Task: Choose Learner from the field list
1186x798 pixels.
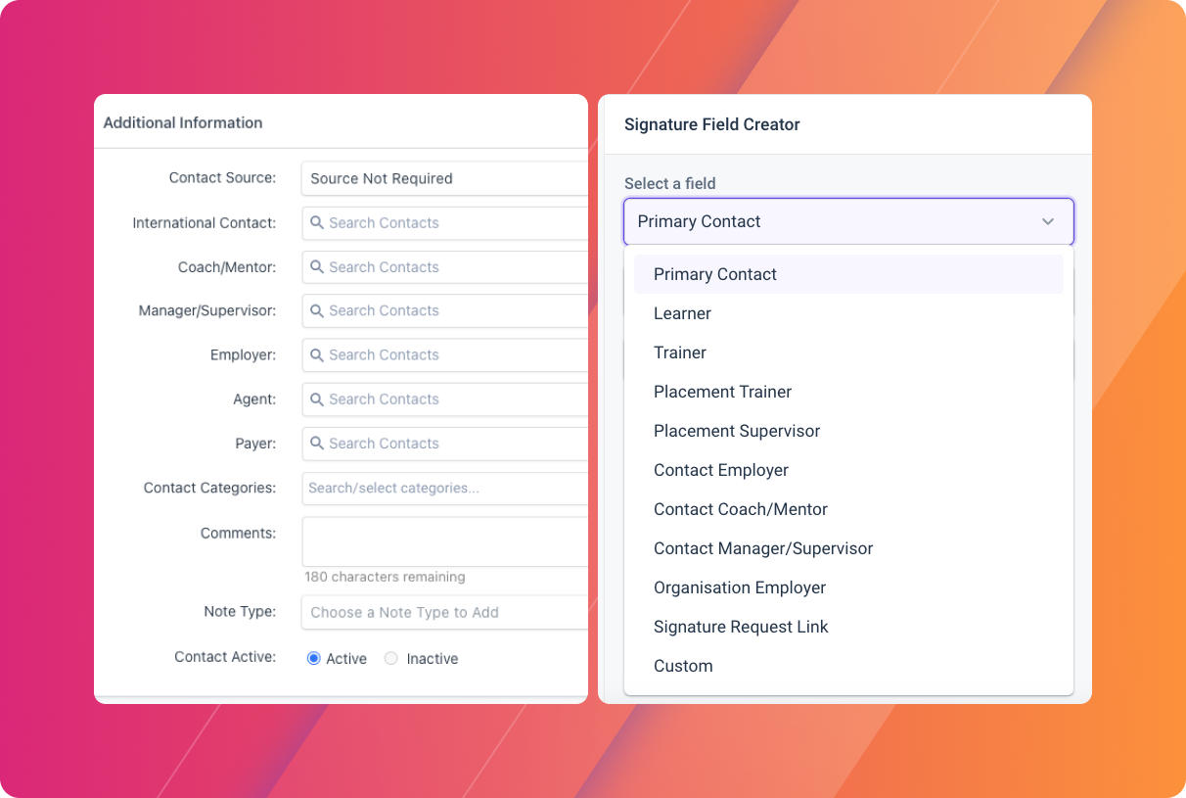Action: click(682, 313)
